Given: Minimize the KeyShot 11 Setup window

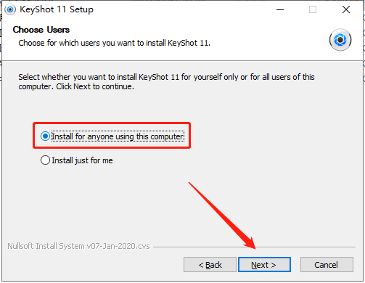Looking at the screenshot, I should click(x=280, y=9).
